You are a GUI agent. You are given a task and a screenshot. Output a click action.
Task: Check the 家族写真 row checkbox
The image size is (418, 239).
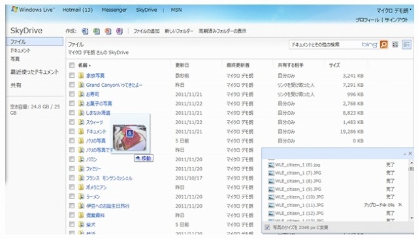[x=72, y=75]
